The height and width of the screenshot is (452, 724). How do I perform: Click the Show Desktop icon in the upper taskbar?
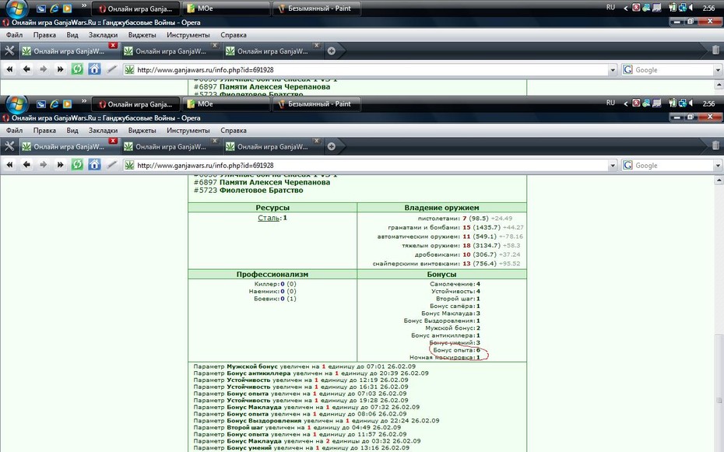[x=41, y=9]
